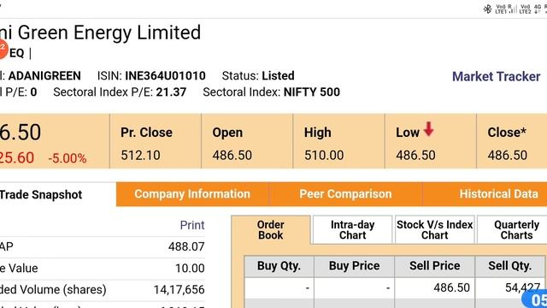Viewport: 547px width, 308px height.
Task: Show the Order Book tab
Action: (x=271, y=230)
